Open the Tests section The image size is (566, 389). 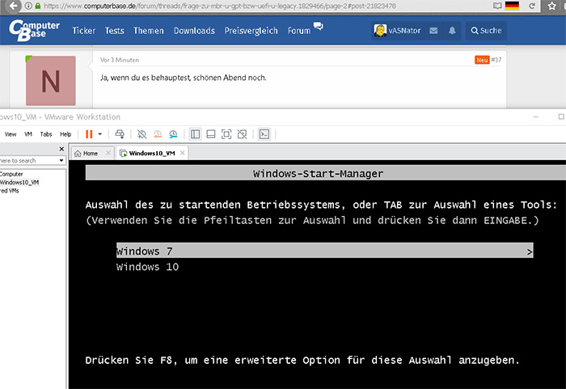[x=115, y=31]
